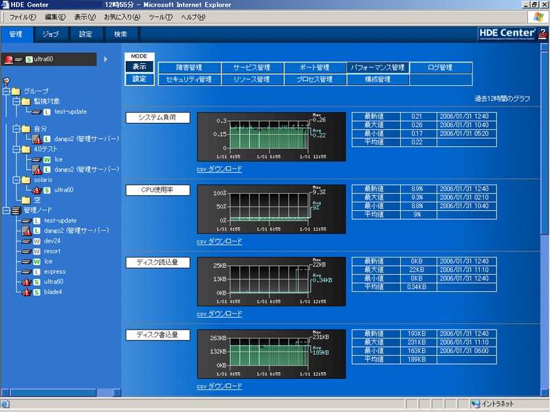Collapse the 監視対象 tree node

coord(16,102)
